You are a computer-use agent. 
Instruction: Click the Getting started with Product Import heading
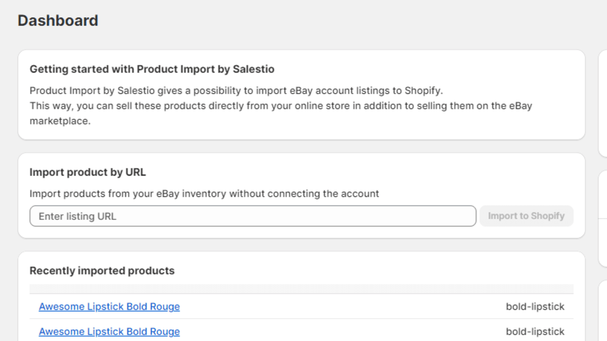point(152,69)
